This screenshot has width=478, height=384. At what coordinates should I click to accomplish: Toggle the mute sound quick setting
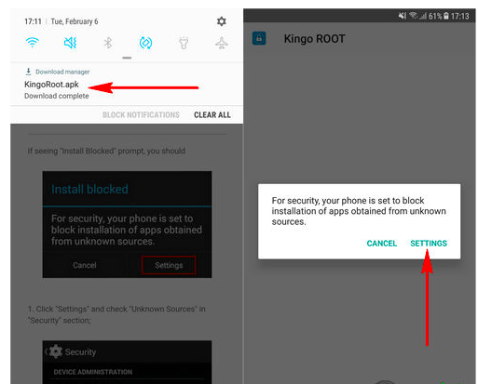[70, 43]
